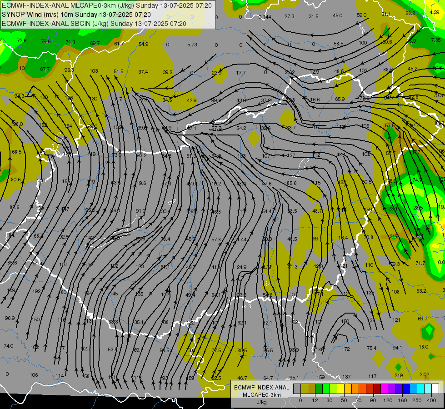This screenshot has height=409, width=445.
Task: Click the 37.4 value on the map
Action: pyautogui.click(x=143, y=72)
